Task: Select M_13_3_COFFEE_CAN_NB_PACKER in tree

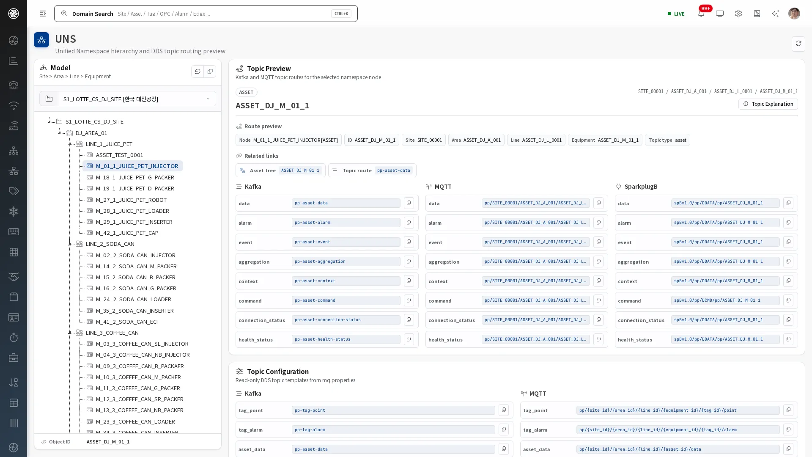Action: 140,410
